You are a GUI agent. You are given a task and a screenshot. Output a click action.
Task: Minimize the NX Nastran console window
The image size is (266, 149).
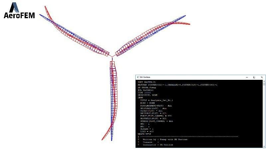[x=245, y=77]
